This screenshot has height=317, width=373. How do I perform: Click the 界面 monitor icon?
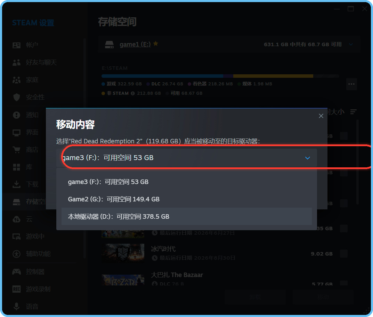coord(16,133)
